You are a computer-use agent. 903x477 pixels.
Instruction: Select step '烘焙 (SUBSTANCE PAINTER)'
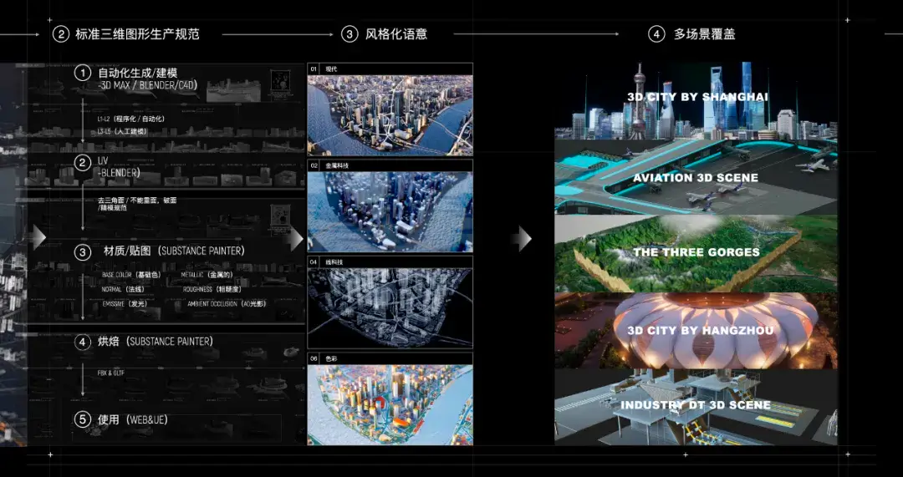(155, 341)
